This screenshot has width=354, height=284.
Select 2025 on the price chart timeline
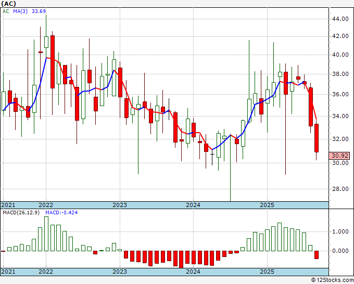[x=267, y=205]
